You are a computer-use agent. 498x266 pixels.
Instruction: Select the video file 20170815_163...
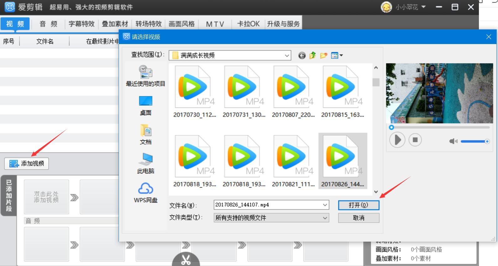(342, 92)
